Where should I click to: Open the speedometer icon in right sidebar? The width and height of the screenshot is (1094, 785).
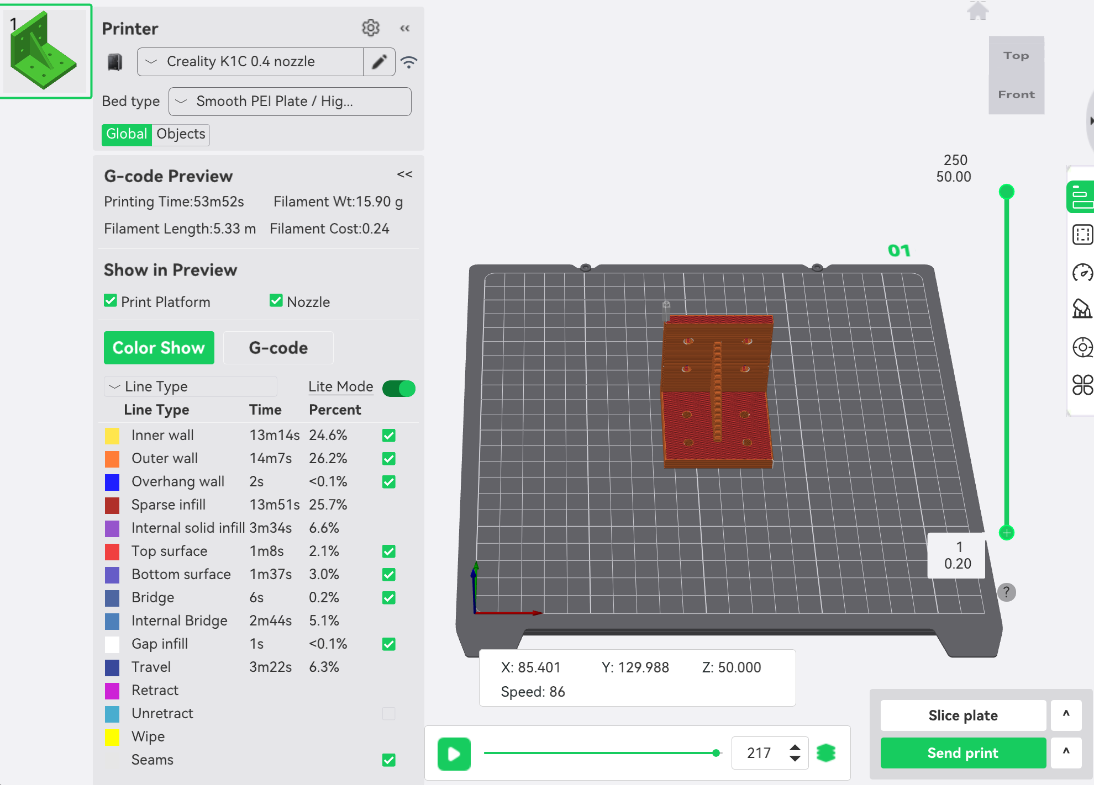pos(1082,272)
